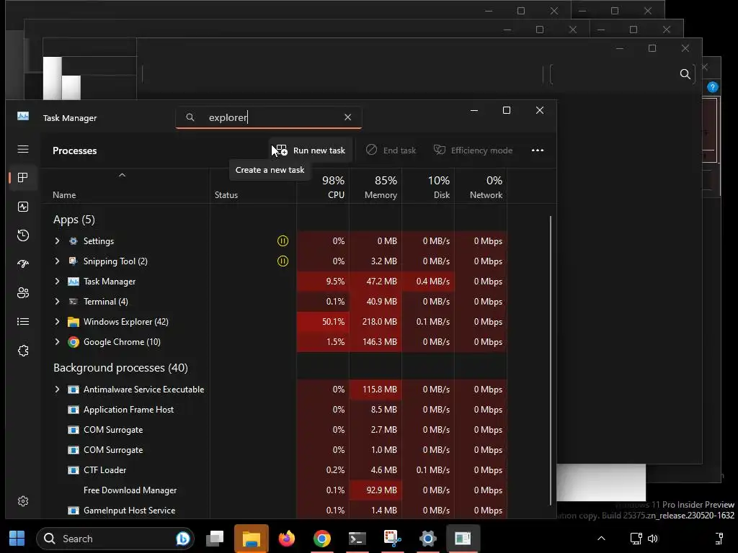Click the Google Chrome process icon
Image resolution: width=738 pixels, height=553 pixels.
[74, 342]
